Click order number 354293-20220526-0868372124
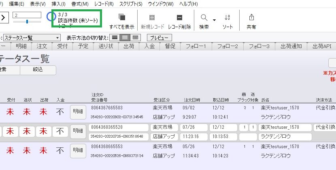336x170 pixels. tap(117, 156)
